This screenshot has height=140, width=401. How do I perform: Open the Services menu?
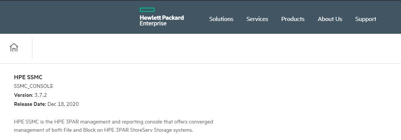coord(257,19)
